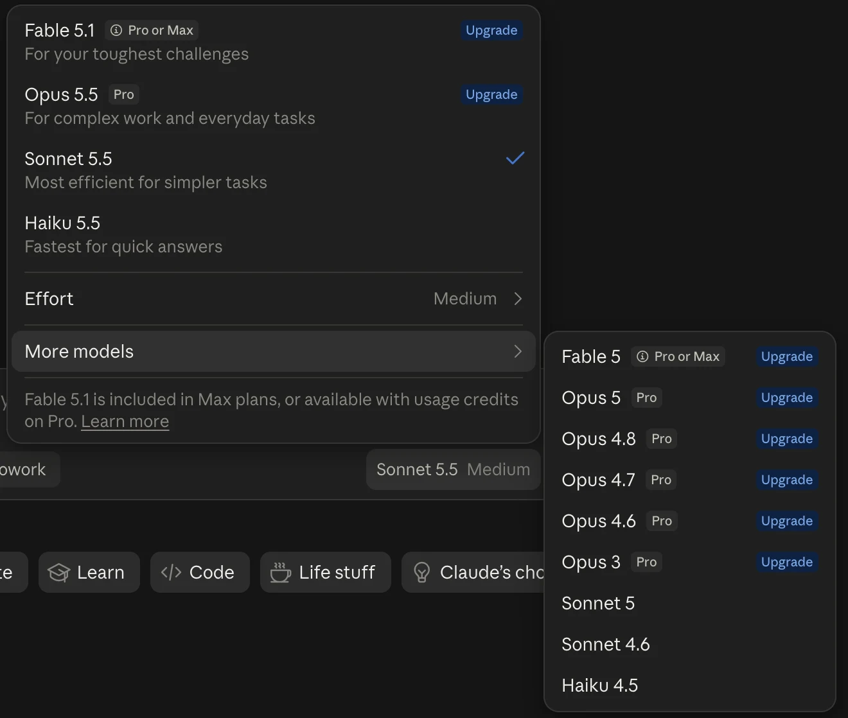The image size is (848, 718).
Task: Click Upgrade next to Fable 5.1
Action: pyautogui.click(x=491, y=30)
